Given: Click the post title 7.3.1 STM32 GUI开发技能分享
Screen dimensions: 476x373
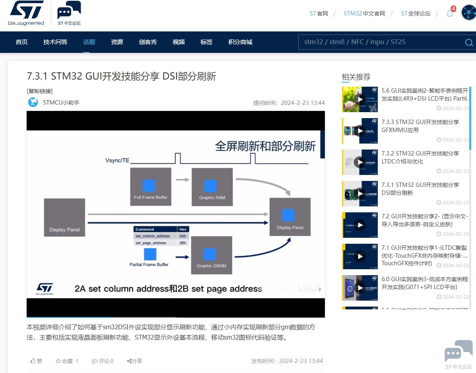Looking at the screenshot, I should click(121, 76).
